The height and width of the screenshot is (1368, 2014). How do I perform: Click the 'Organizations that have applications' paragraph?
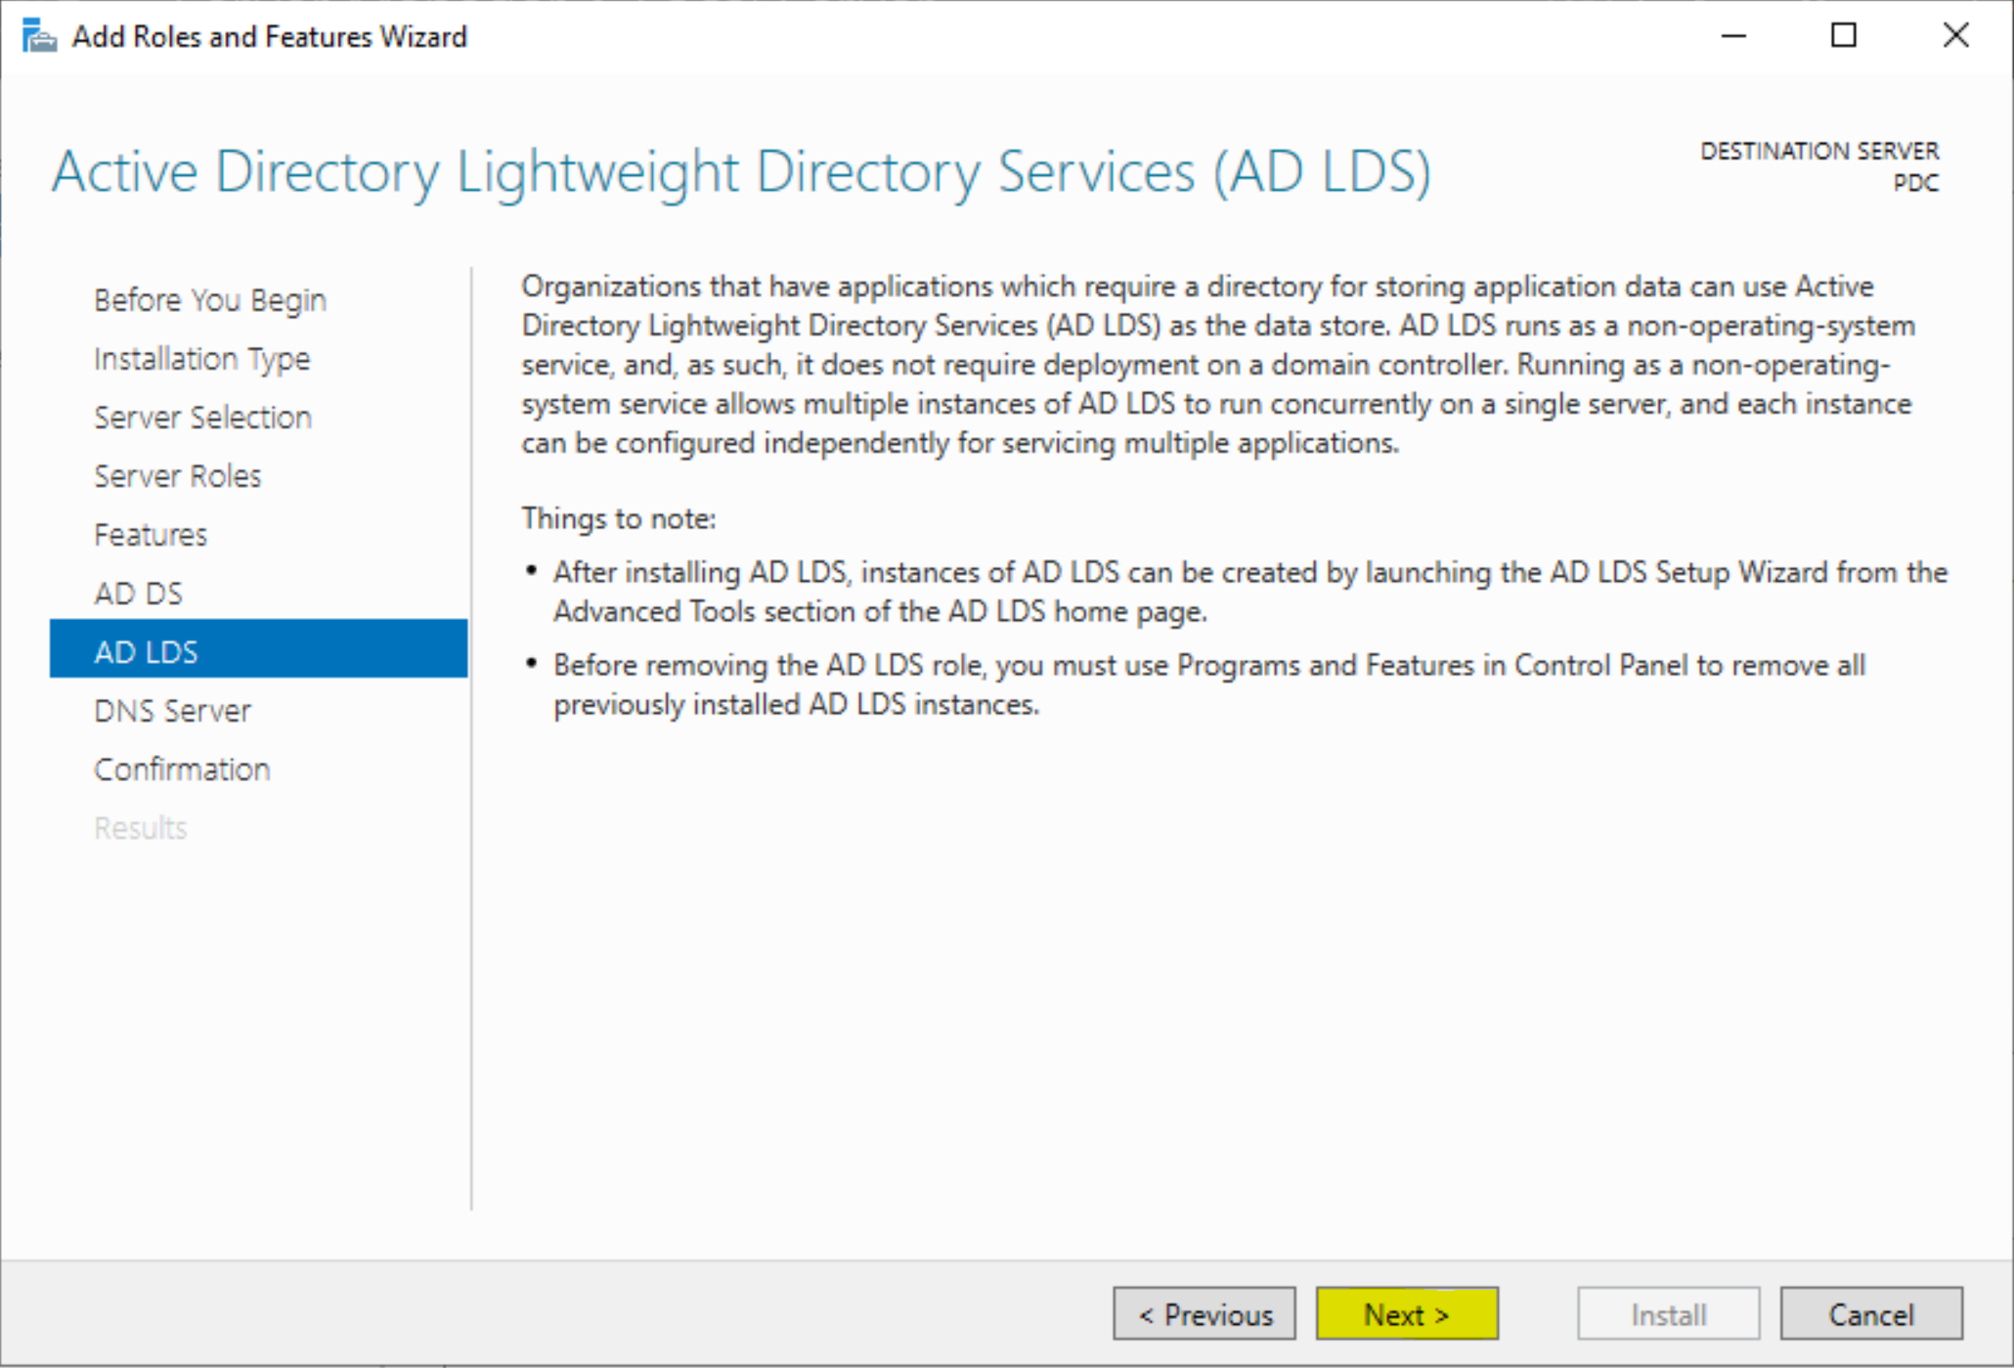point(1218,365)
